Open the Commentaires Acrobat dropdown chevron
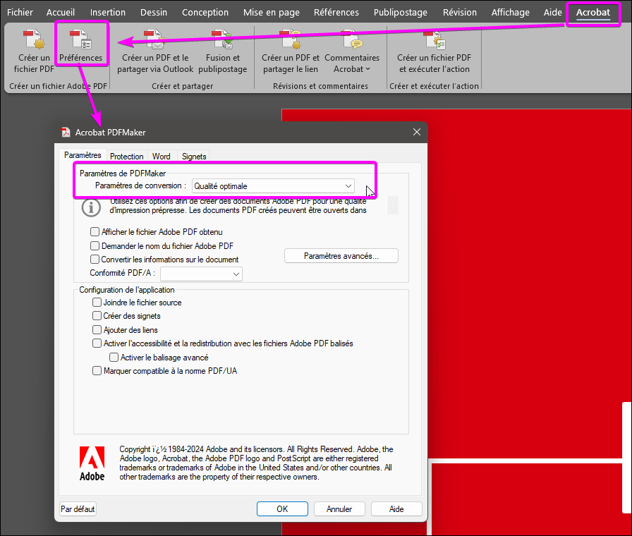This screenshot has height=536, width=632. pos(366,69)
